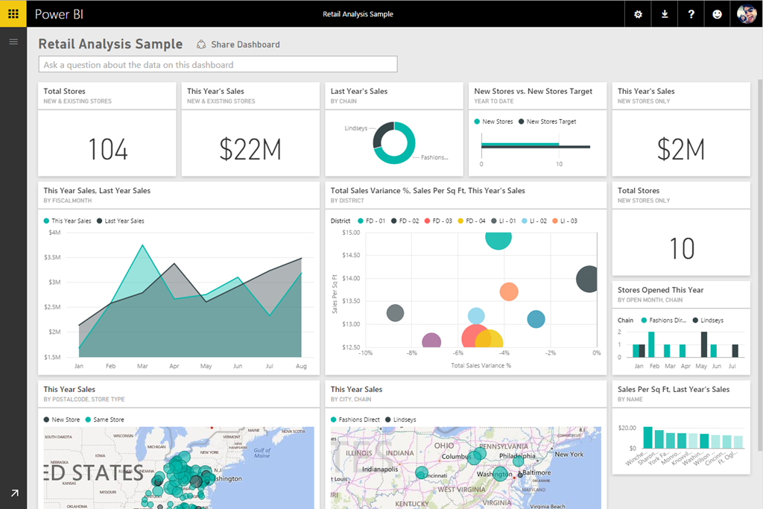Select the FD - 01 district legend item

coord(371,221)
